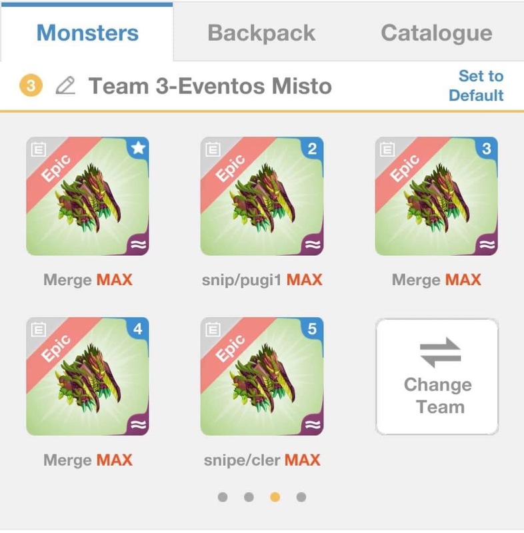The width and height of the screenshot is (524, 533).
Task: Select the fourth page indicator dot
Action: 301,497
